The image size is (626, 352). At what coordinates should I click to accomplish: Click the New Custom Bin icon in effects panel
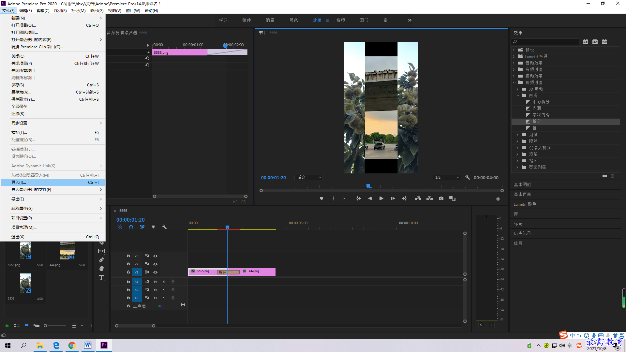(604, 176)
